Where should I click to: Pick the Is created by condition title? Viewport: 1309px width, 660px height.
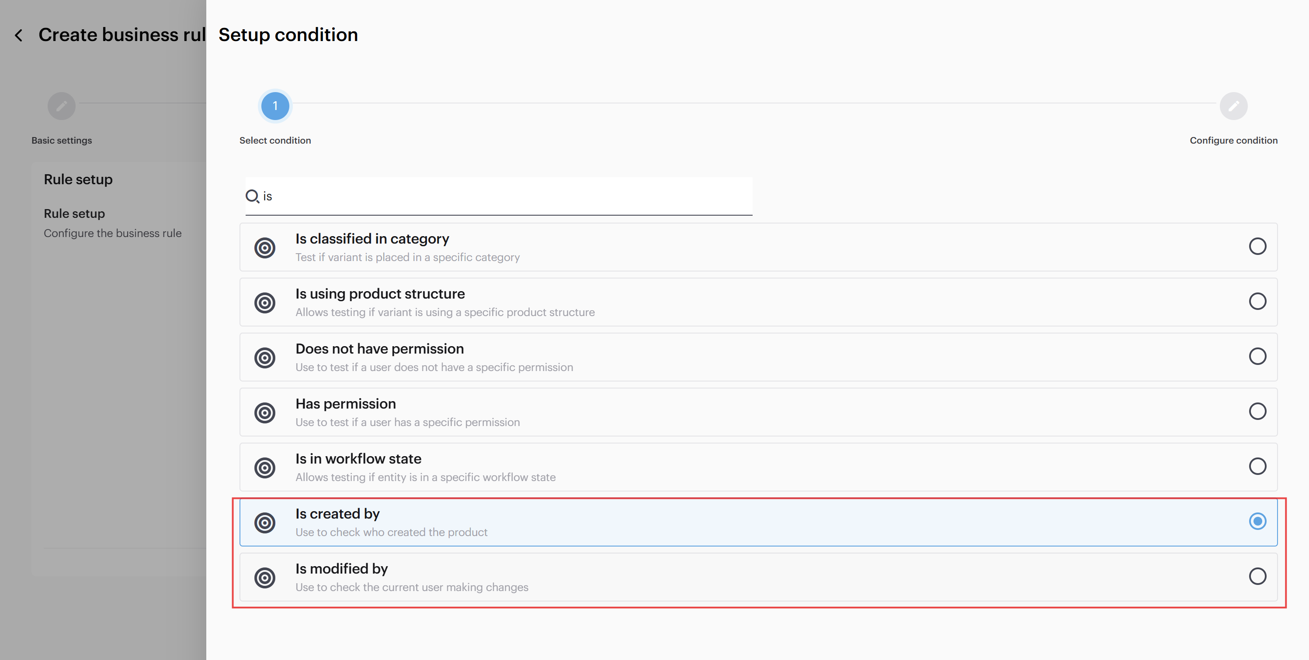pos(337,514)
